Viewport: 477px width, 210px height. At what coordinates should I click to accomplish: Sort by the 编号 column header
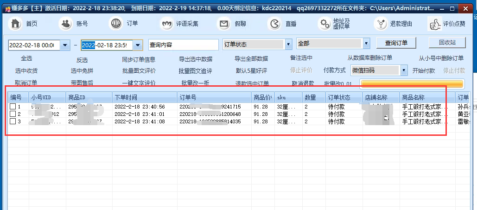[18, 97]
